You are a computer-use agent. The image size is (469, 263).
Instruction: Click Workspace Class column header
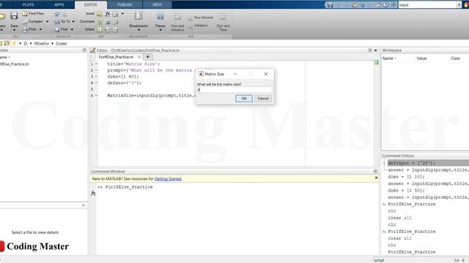coord(455,58)
